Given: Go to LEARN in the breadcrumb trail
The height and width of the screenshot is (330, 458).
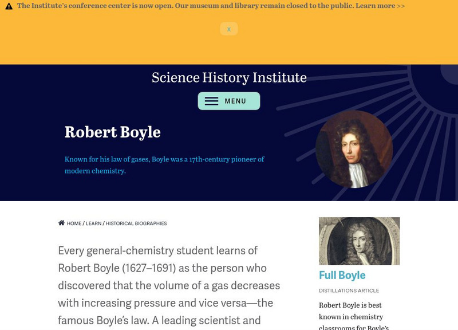Looking at the screenshot, I should click(93, 223).
